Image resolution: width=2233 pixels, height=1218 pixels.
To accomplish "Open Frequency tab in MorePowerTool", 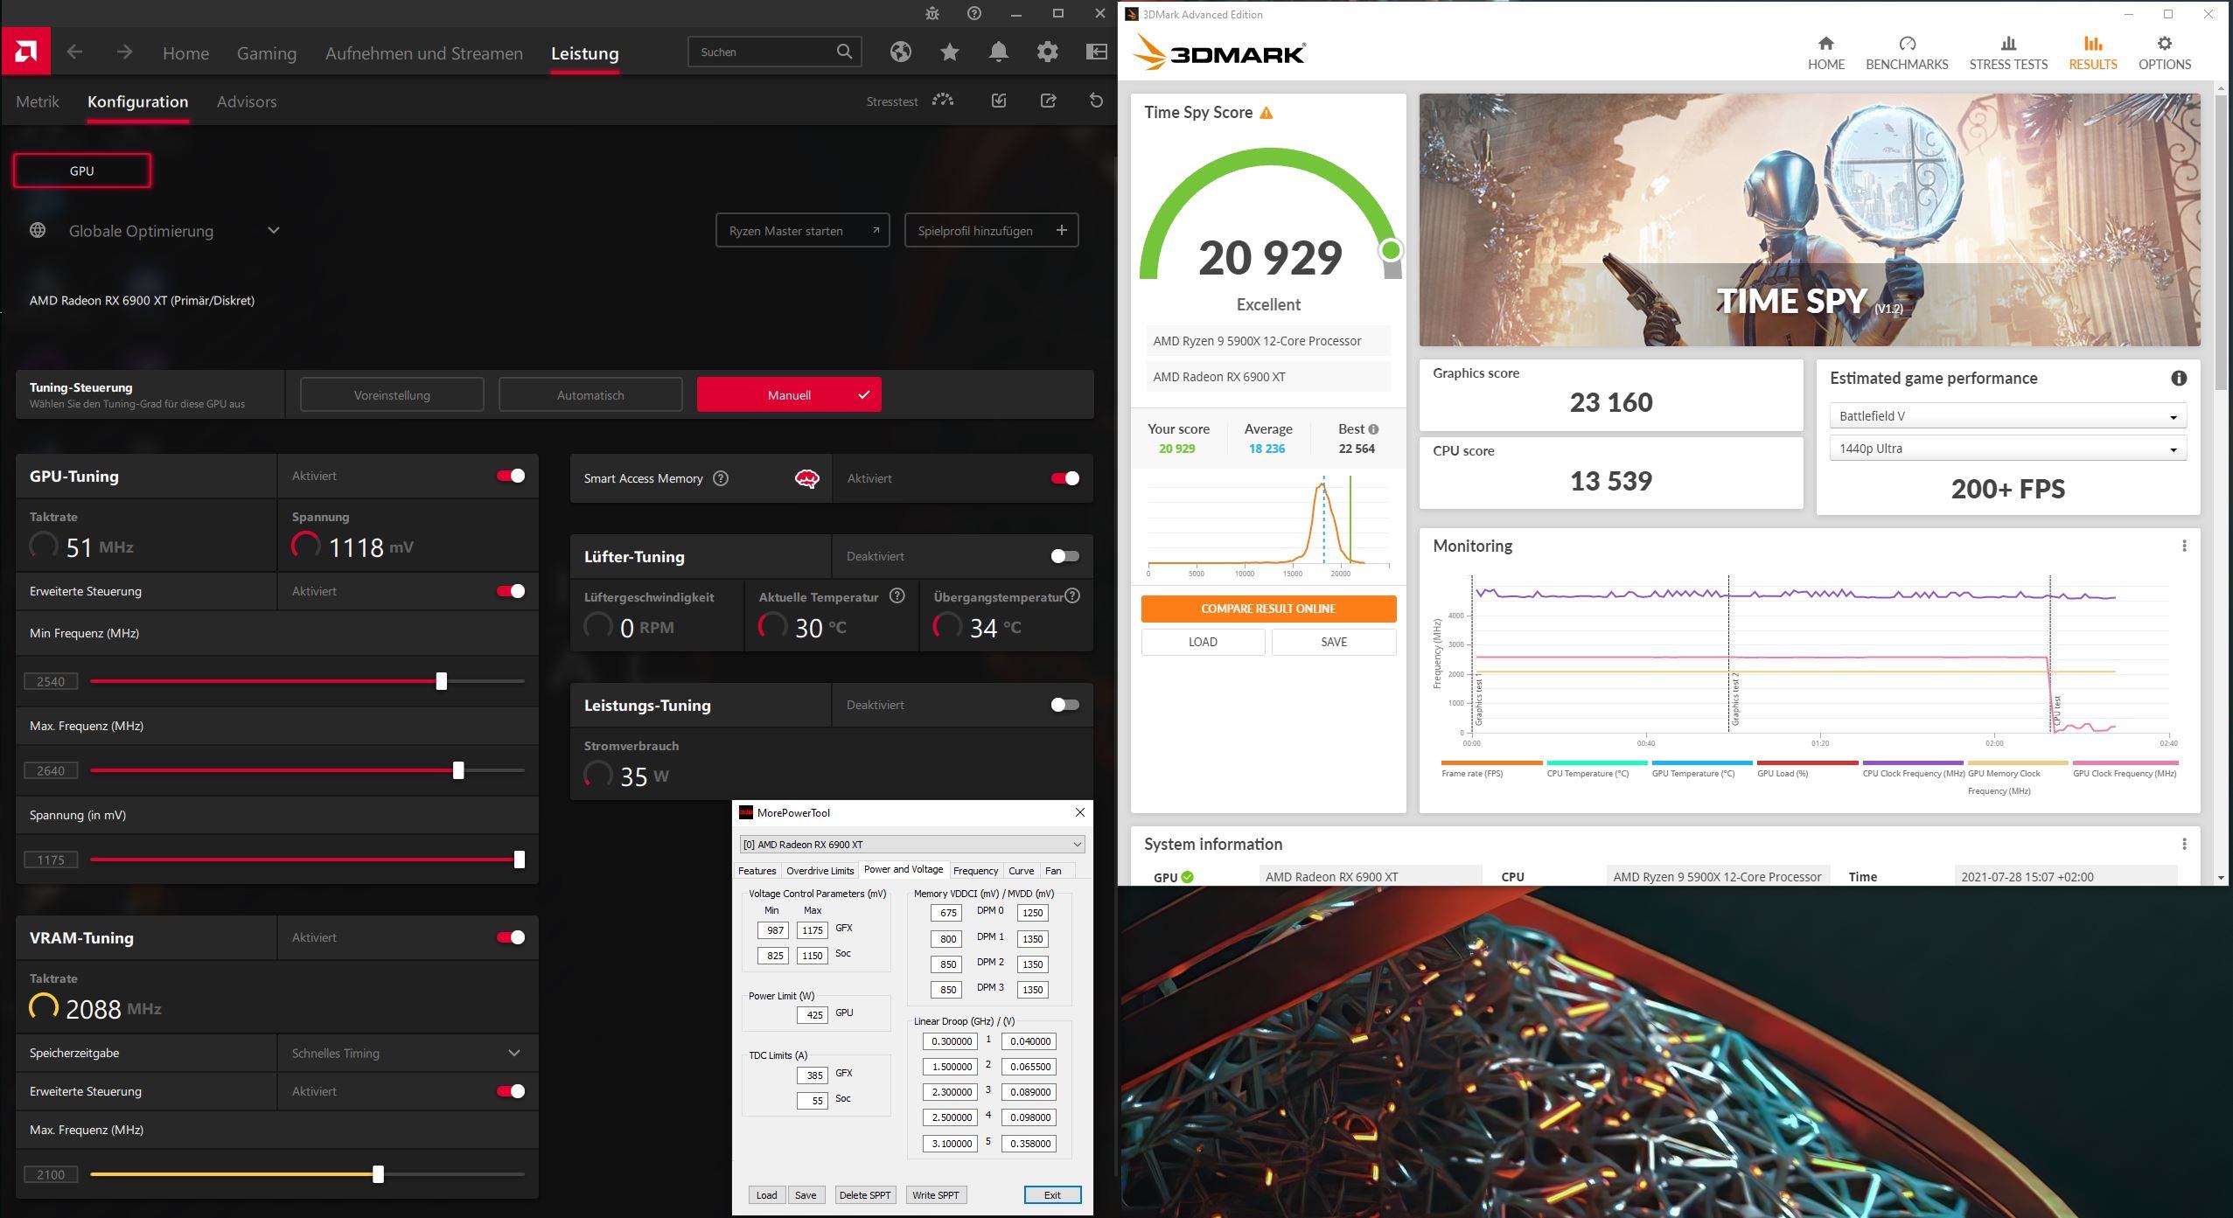I will [975, 871].
